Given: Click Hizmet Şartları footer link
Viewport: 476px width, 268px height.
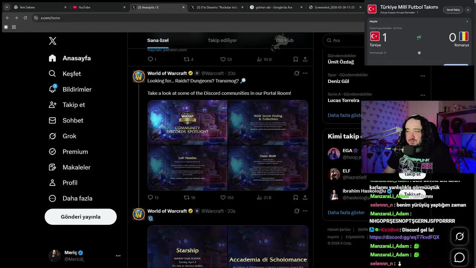Looking at the screenshot, I should pyautogui.click(x=339, y=230).
